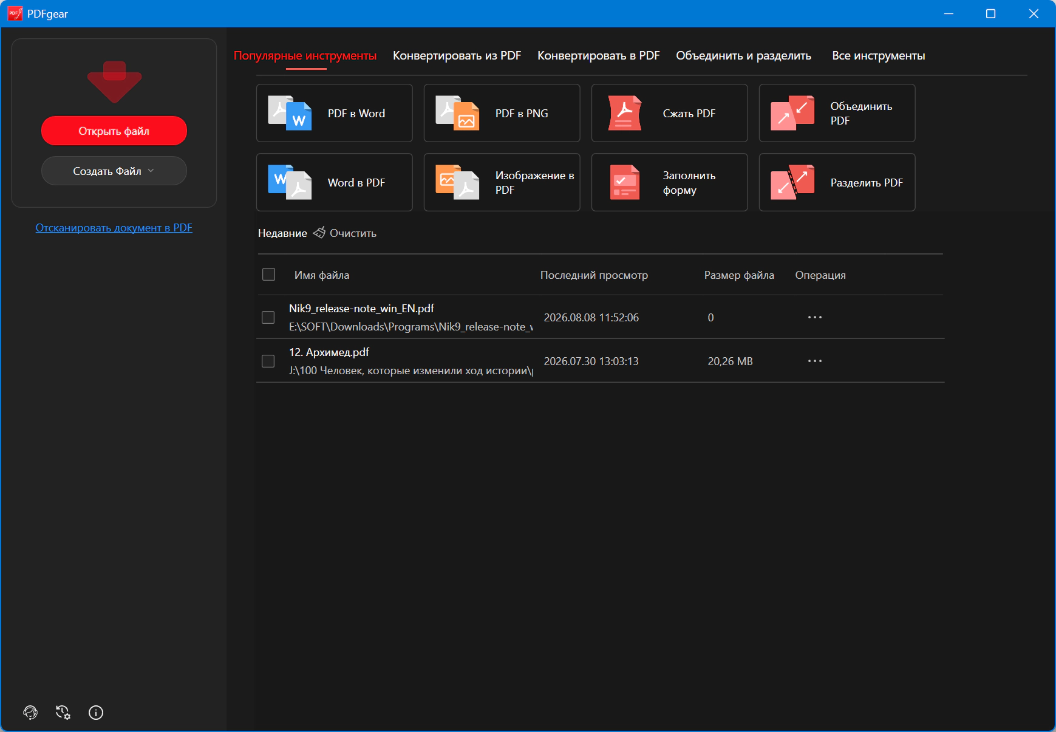Choose the Заполнить форму tool
This screenshot has height=732, width=1056.
coord(670,182)
